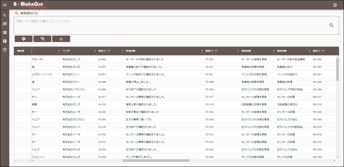Select row with code JK-037

[175, 67]
